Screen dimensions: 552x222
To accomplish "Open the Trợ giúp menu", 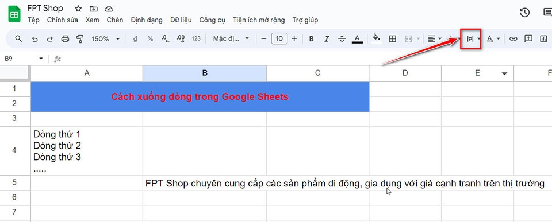I will click(x=305, y=20).
